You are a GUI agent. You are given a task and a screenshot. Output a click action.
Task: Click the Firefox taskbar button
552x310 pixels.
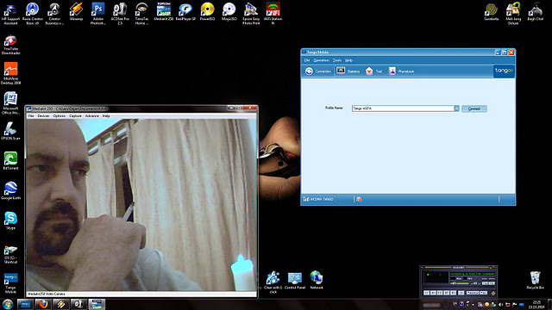click(43, 304)
